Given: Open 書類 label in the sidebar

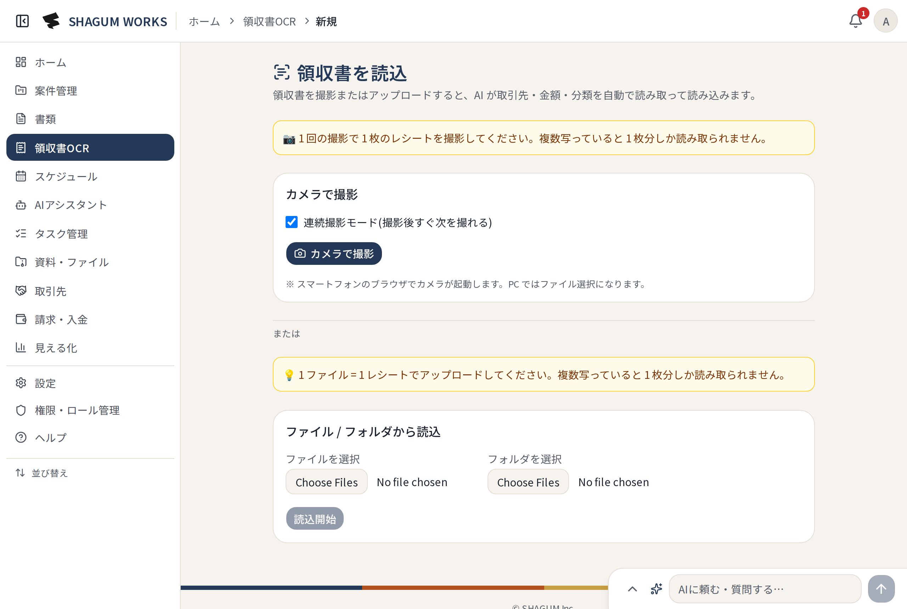Looking at the screenshot, I should click(x=45, y=119).
